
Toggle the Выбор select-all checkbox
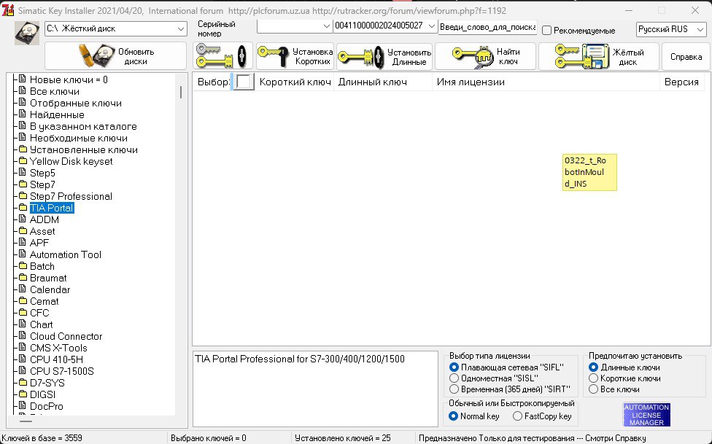click(244, 82)
